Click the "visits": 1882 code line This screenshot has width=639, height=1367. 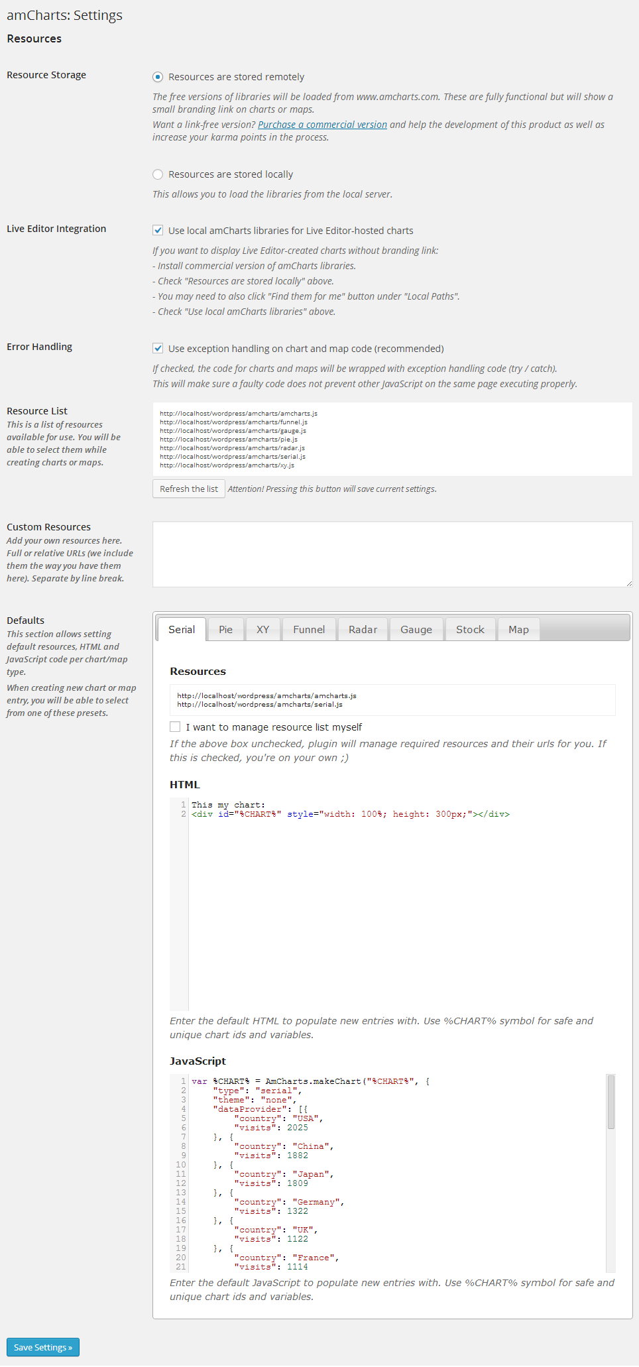pyautogui.click(x=271, y=1156)
